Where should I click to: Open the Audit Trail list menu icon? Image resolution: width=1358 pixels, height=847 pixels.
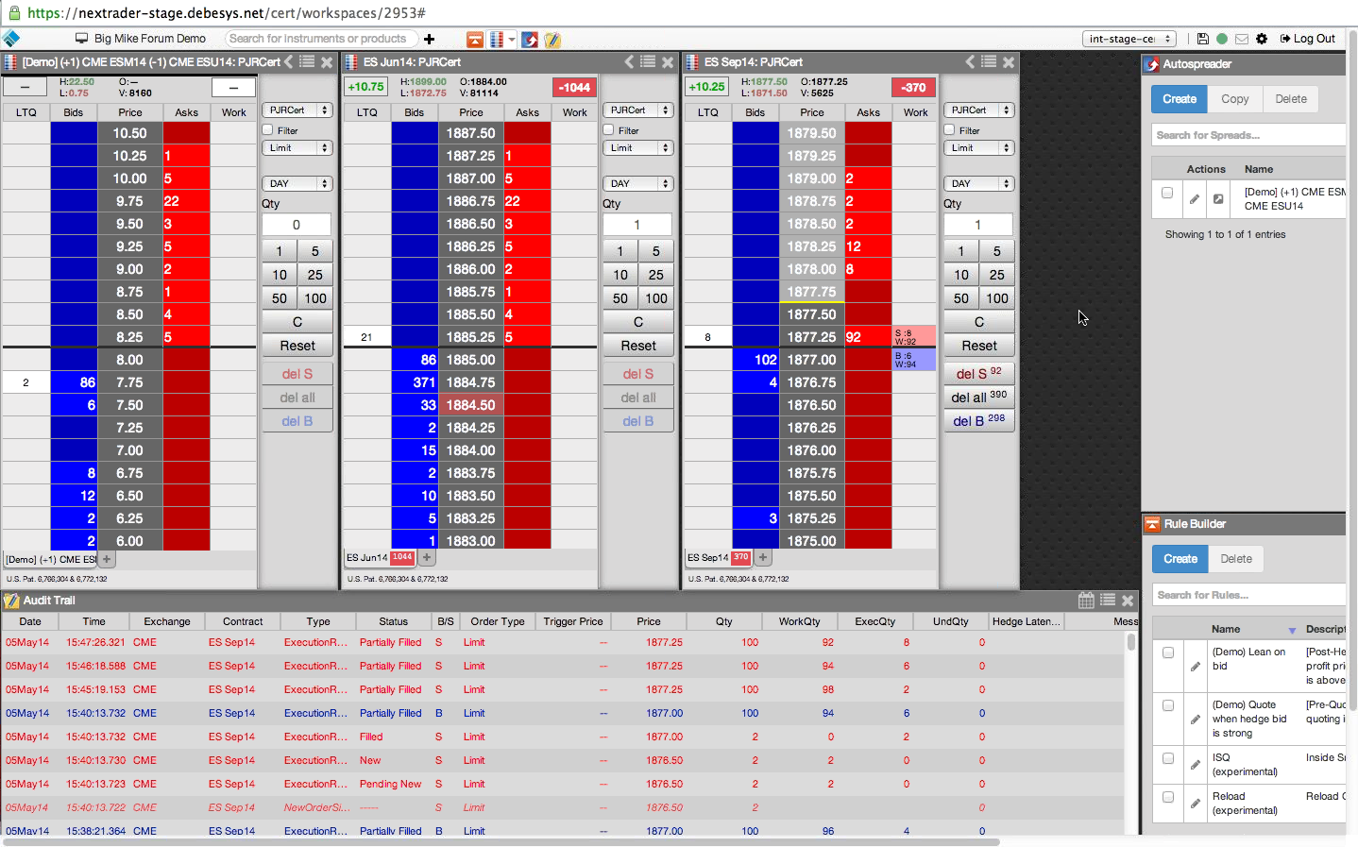pyautogui.click(x=1108, y=600)
